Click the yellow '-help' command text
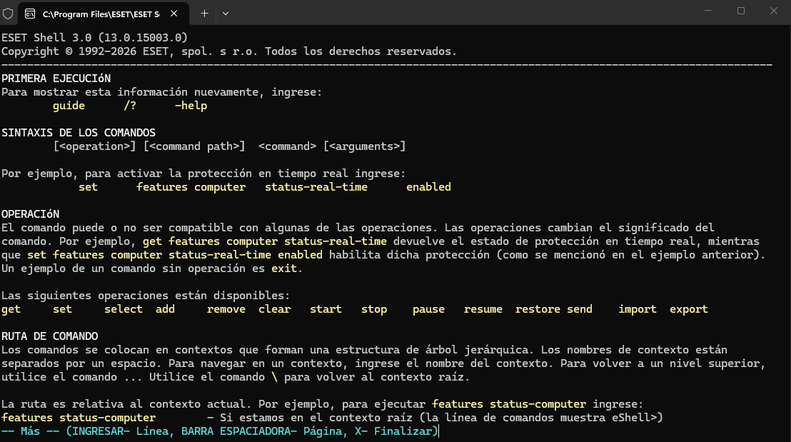This screenshot has height=442, width=791. 191,106
